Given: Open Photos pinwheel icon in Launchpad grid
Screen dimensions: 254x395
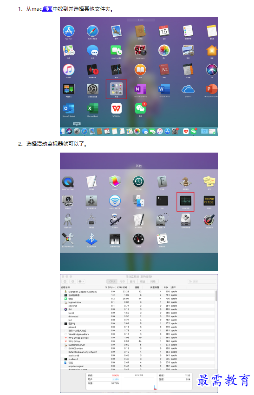Looking at the screenshot, I should click(x=164, y=50).
